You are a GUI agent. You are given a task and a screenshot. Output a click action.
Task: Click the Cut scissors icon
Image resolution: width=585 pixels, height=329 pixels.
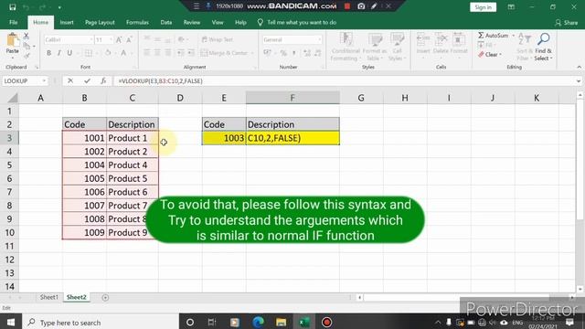(27, 36)
